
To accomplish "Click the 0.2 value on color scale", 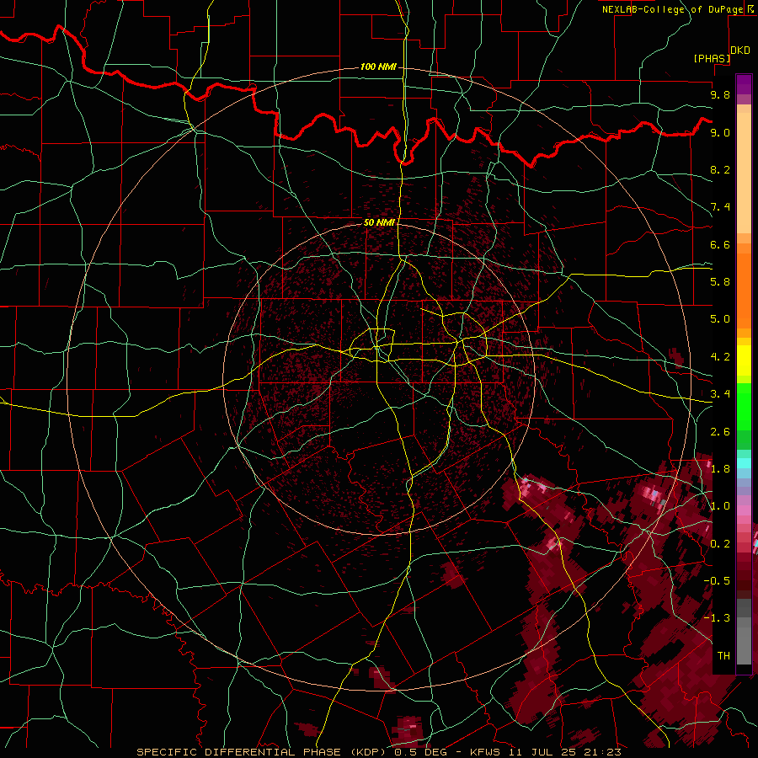I will pyautogui.click(x=720, y=544).
